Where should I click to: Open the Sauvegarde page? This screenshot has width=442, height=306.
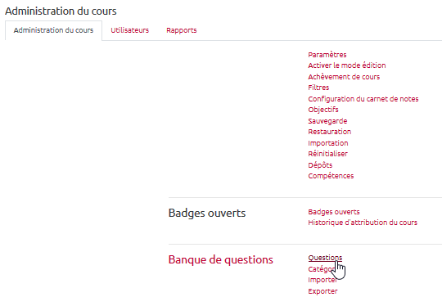tap(327, 121)
